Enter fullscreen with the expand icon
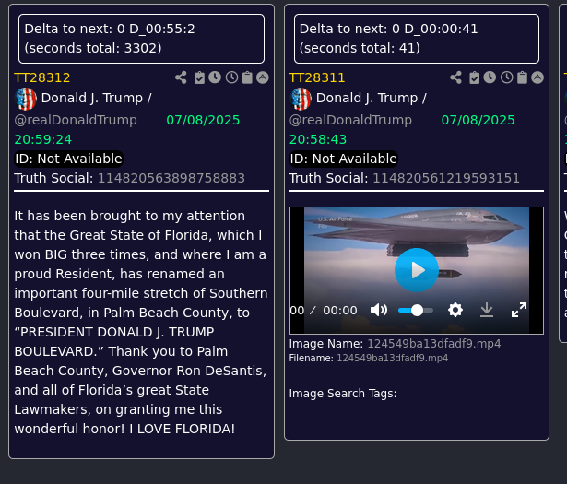The width and height of the screenshot is (567, 484). tap(519, 310)
